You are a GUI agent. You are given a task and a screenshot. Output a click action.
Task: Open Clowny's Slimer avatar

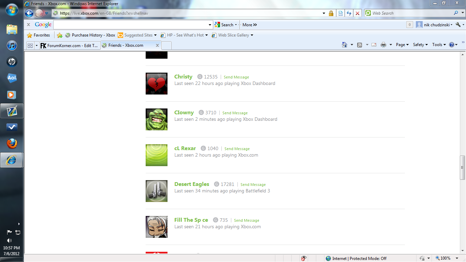coord(157,119)
